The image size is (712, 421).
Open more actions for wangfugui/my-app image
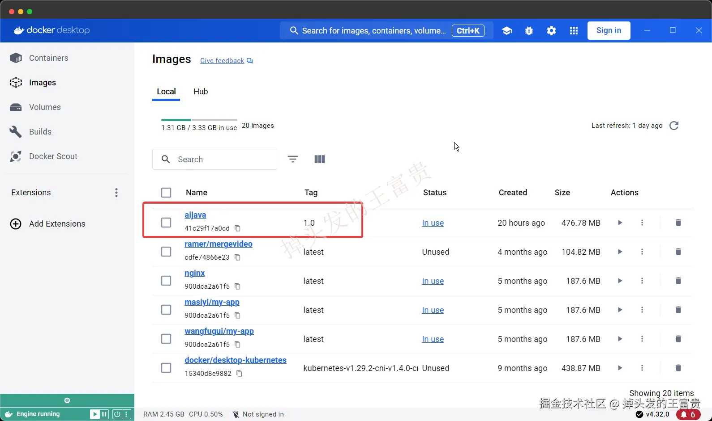point(642,339)
